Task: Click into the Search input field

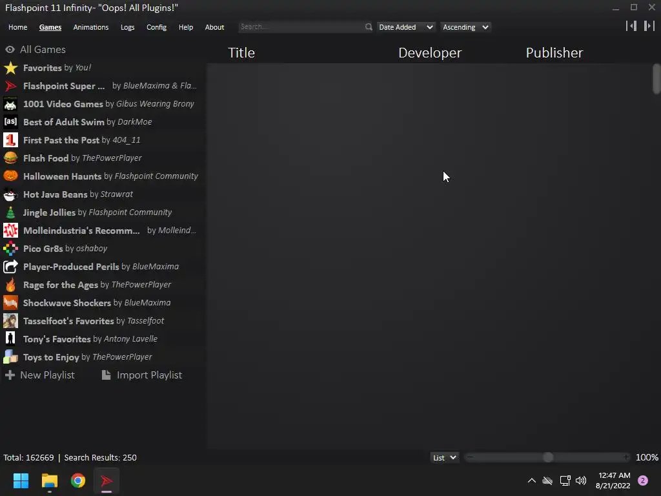Action: 301,27
